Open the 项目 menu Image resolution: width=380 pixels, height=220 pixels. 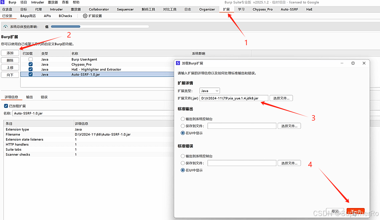(23, 2)
